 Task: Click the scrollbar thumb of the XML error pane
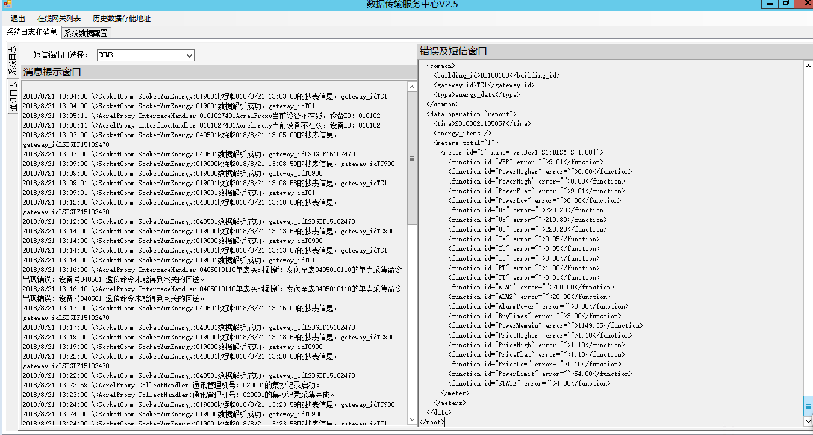pyautogui.click(x=808, y=406)
